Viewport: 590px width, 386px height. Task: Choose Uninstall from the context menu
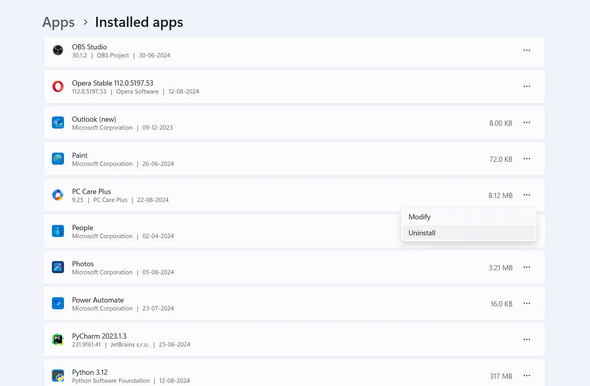pos(422,233)
